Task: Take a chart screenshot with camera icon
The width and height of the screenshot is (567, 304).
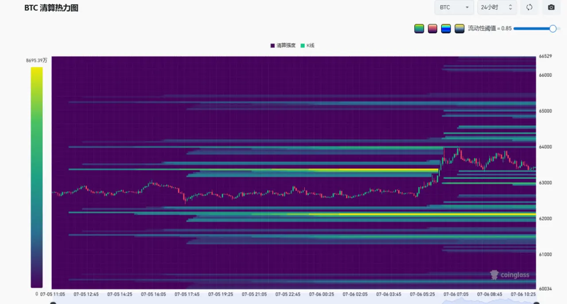Action: 551,7
